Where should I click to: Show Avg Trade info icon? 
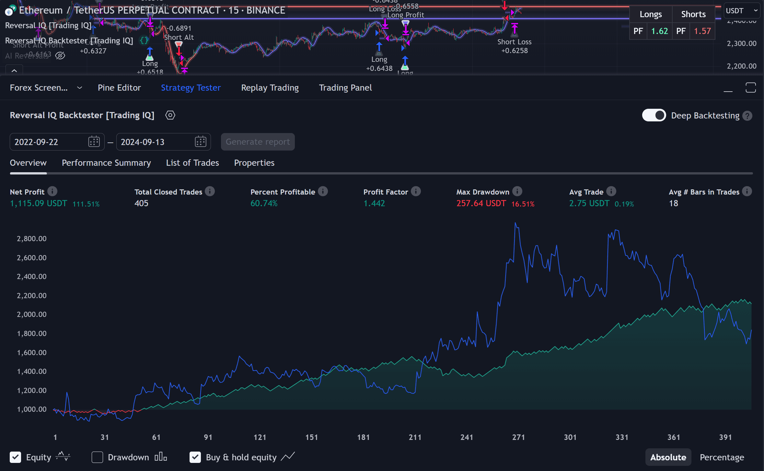[x=611, y=191]
